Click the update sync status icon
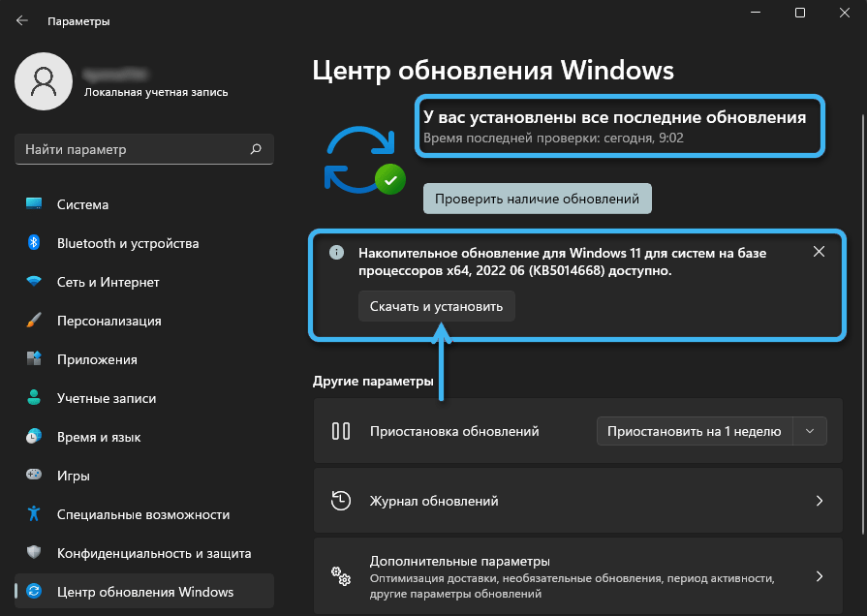 point(362,157)
